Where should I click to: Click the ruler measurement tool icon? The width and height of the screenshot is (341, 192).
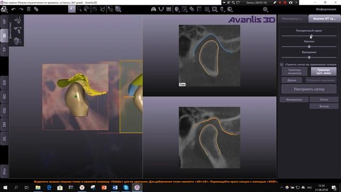click(192, 9)
